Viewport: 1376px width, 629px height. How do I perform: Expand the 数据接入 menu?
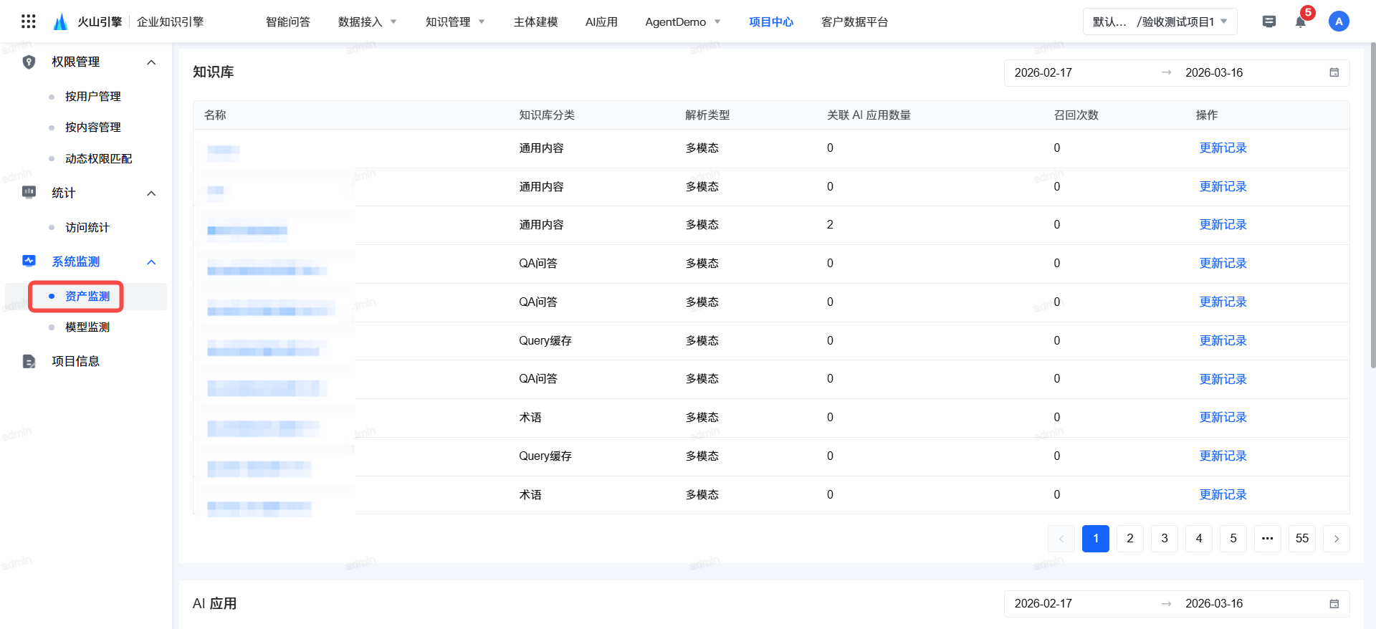367,21
